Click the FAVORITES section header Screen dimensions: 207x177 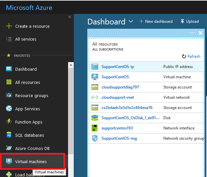(22, 55)
